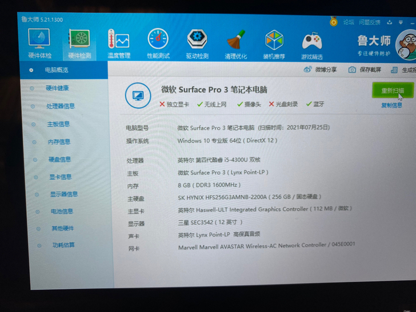416x312 pixels.
Task: Open 装机推荐 cube icon
Action: click(x=274, y=40)
